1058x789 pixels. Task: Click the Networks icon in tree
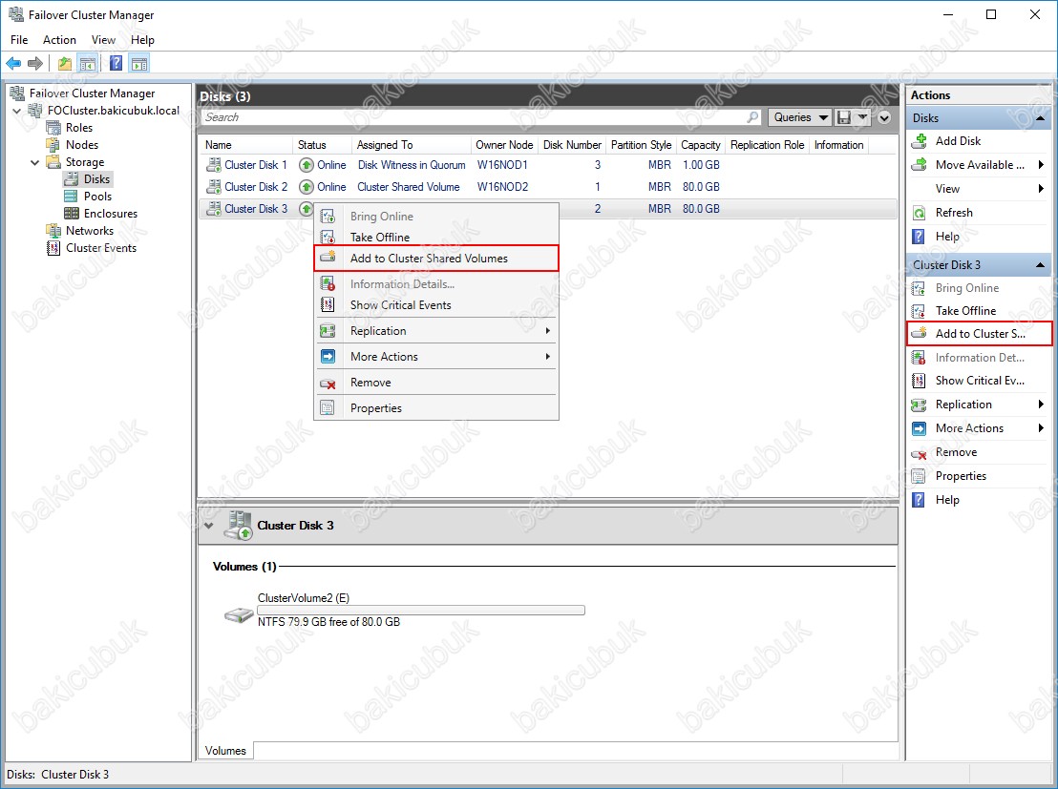coord(53,231)
